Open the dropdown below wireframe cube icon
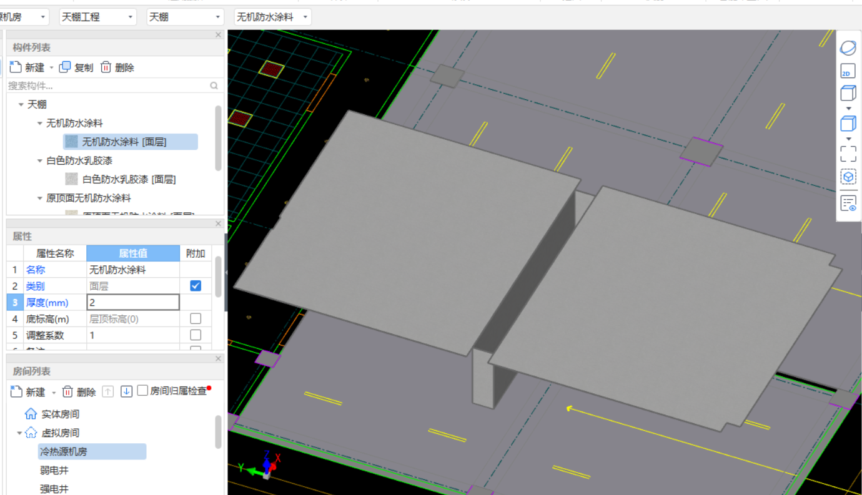 pyautogui.click(x=848, y=109)
